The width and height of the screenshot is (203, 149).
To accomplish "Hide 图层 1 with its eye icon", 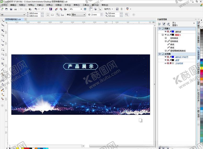I will tap(165, 35).
